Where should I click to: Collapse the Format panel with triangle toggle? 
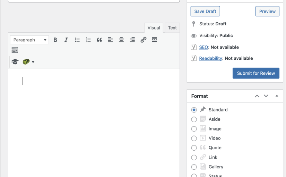point(277,96)
